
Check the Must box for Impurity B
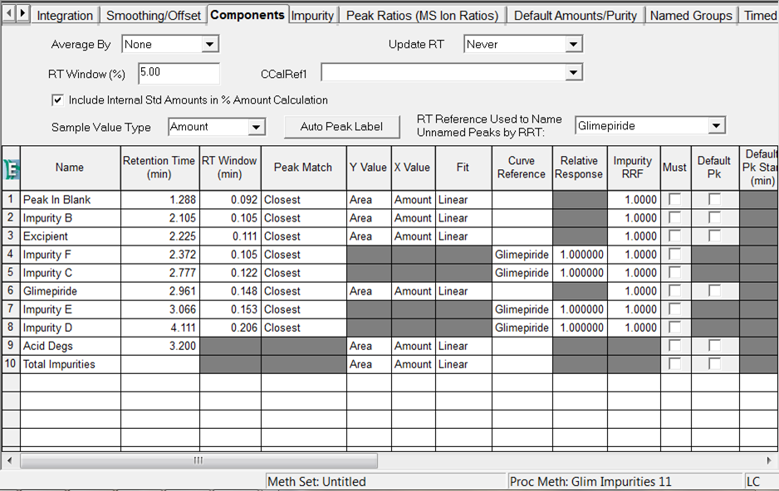tap(674, 218)
